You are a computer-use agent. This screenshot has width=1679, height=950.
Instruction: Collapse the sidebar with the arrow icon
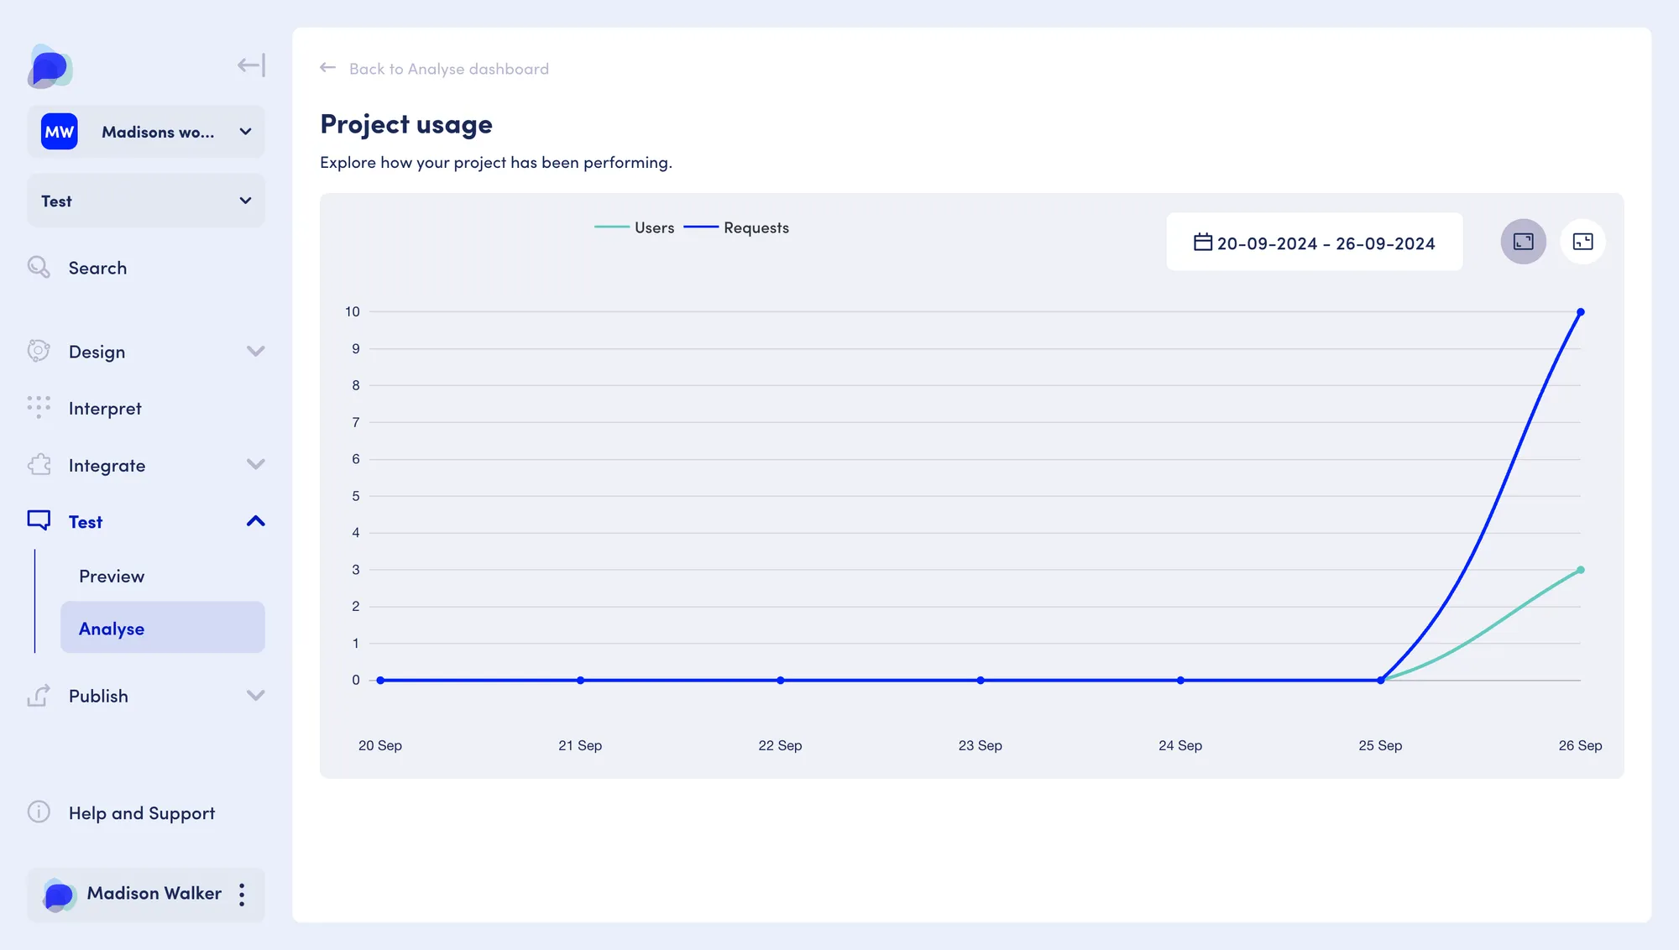point(251,65)
